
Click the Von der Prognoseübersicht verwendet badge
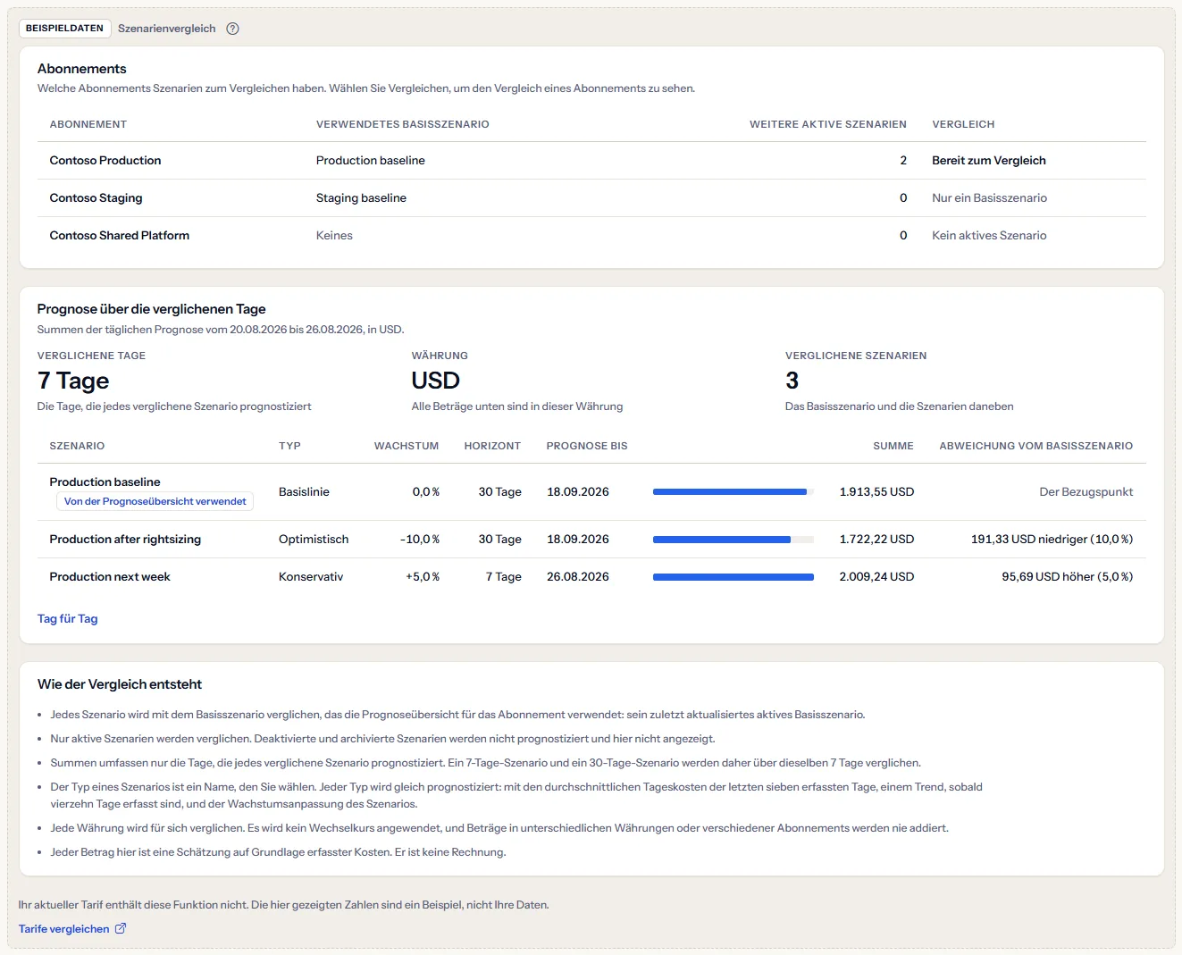155,501
